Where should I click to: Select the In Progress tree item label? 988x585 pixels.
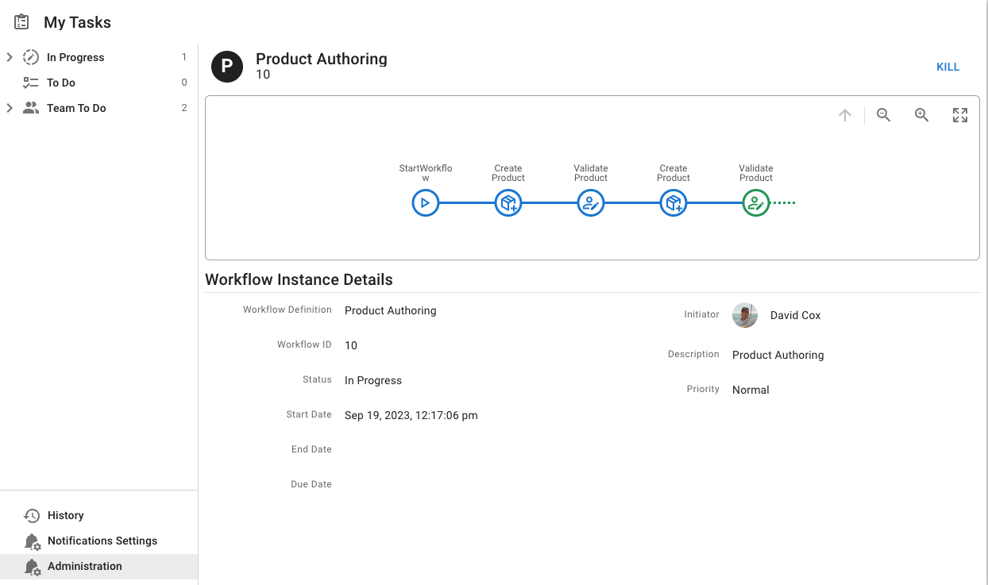[x=75, y=57]
